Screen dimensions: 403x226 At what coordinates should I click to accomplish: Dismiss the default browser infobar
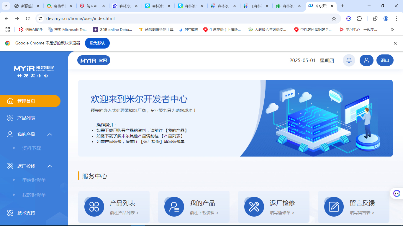click(395, 43)
